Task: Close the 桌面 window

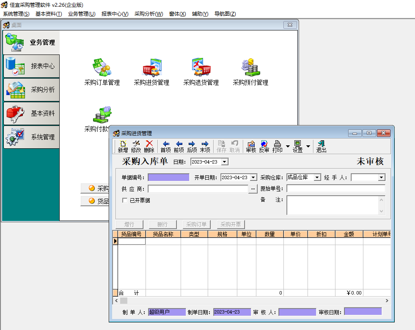Action: point(290,25)
